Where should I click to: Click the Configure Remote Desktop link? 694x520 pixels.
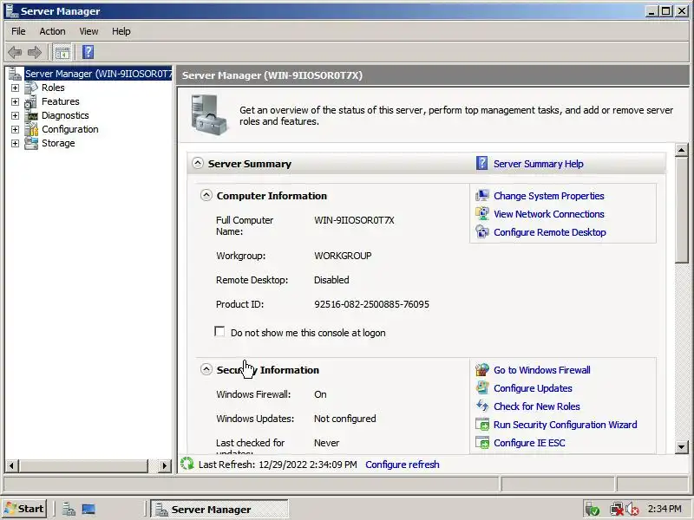tap(550, 232)
